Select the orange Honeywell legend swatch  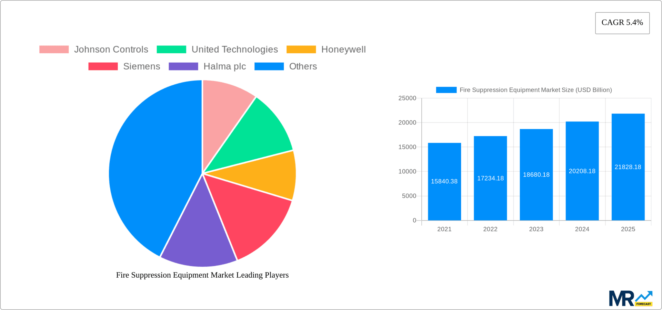(301, 49)
